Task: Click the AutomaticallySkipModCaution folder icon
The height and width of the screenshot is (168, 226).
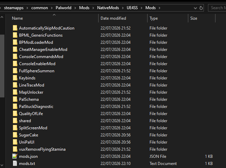Action: tap(15, 28)
